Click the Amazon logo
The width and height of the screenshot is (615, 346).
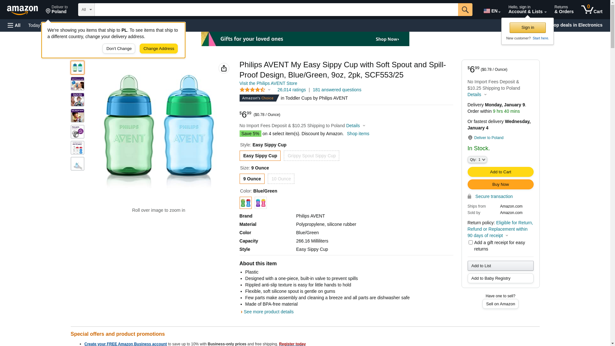(22, 10)
